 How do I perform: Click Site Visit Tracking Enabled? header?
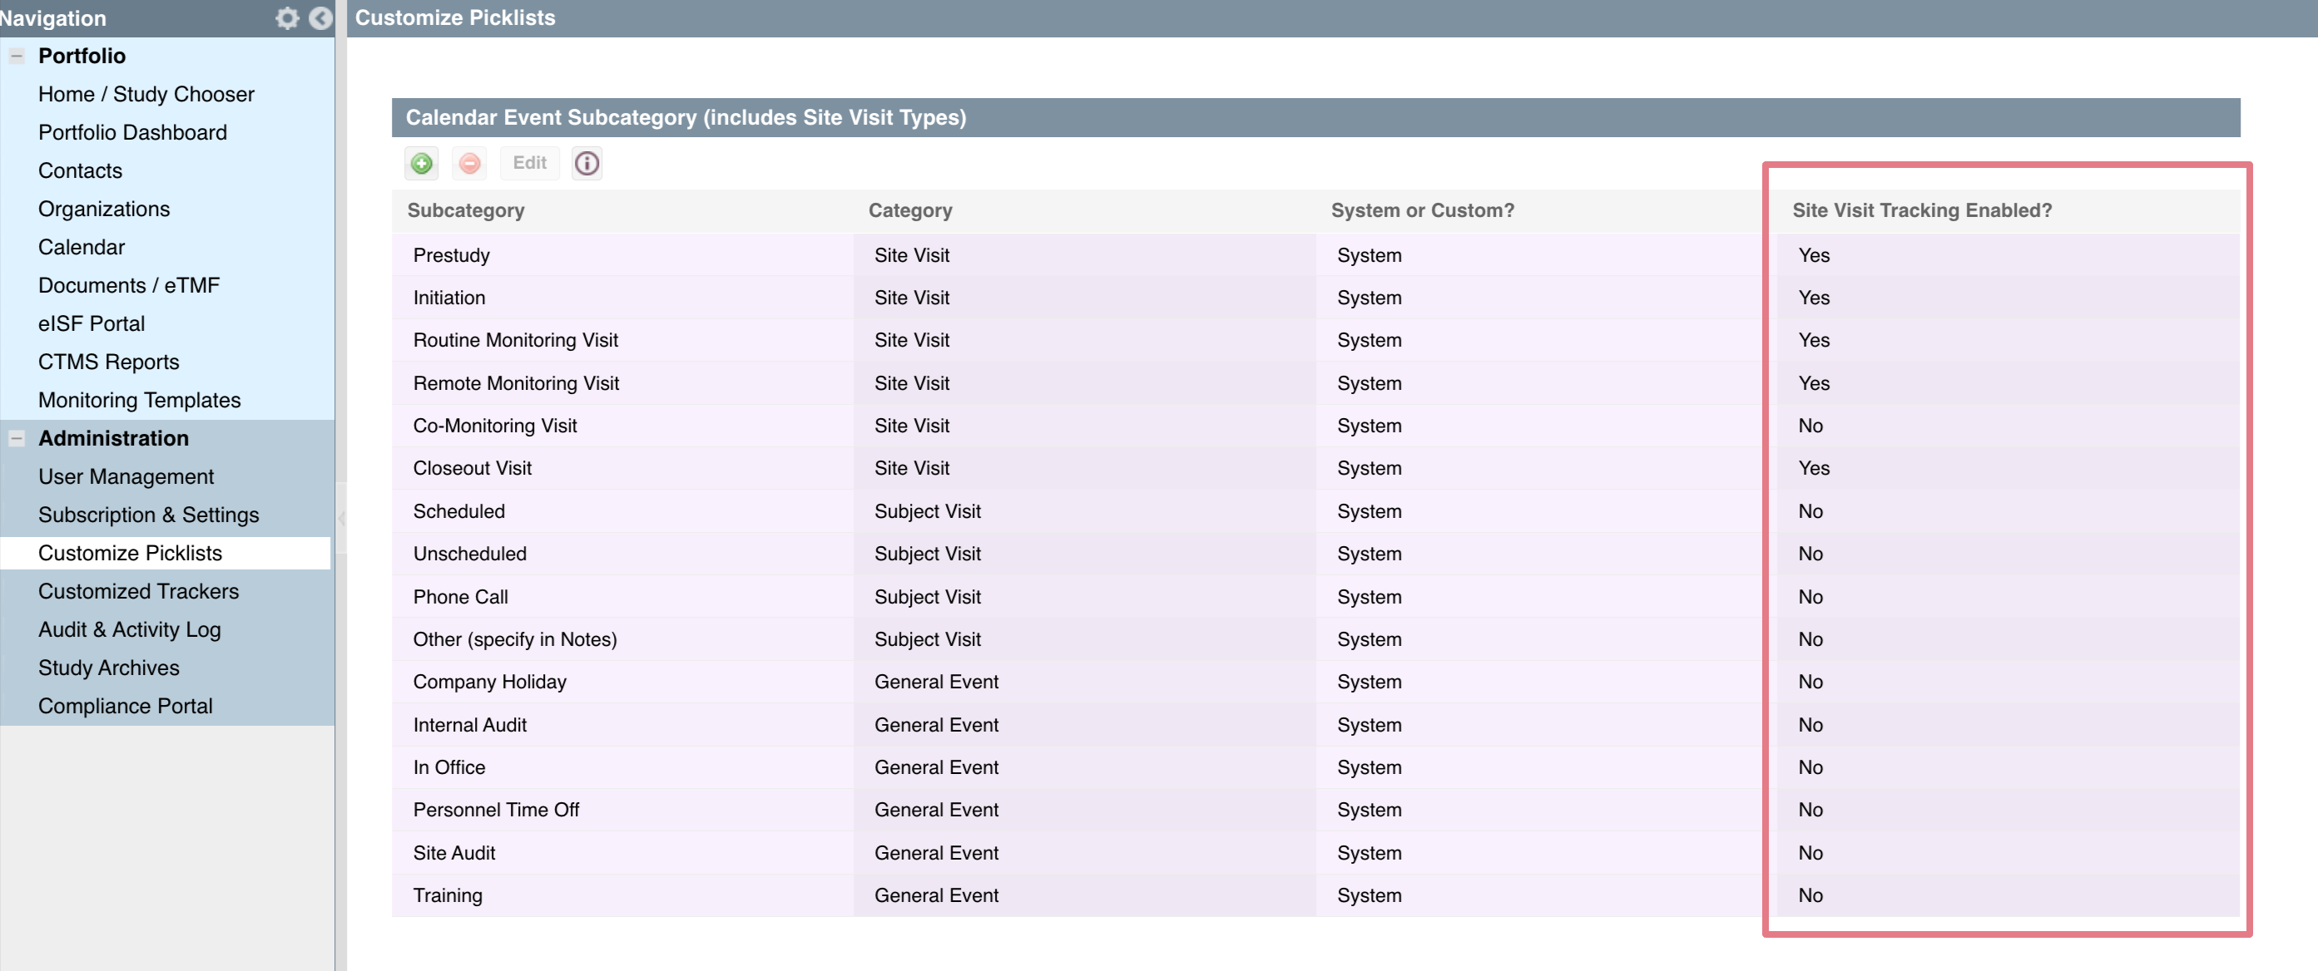pos(1921,210)
